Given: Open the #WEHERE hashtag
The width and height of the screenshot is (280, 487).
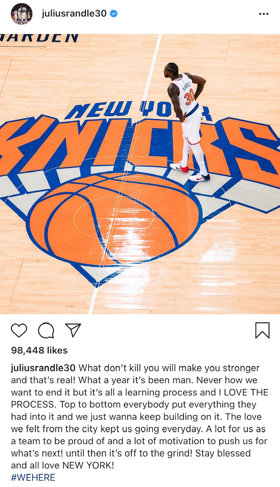Looking at the screenshot, I should (x=33, y=477).
